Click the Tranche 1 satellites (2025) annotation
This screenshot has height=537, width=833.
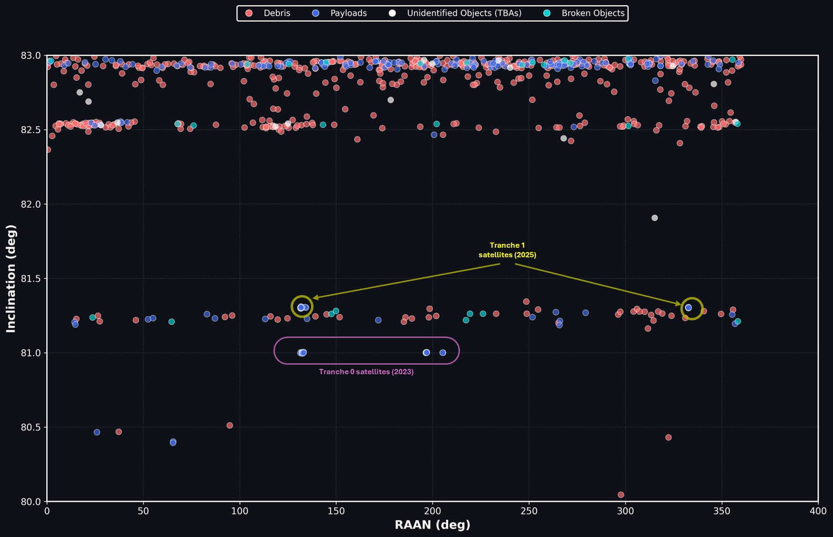pos(507,250)
